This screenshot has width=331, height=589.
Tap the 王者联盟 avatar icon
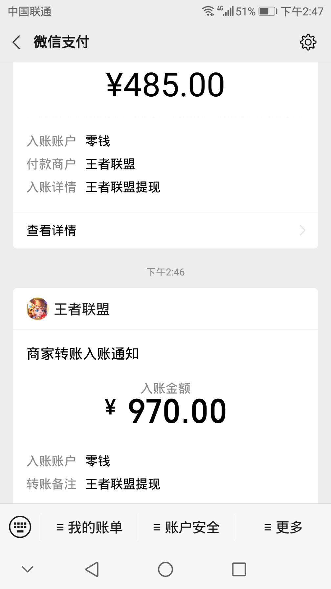(37, 309)
